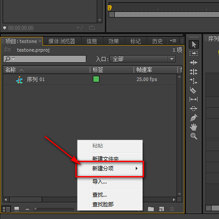Select the Slide tool
The width and height of the screenshot is (219, 219).
pyautogui.click(x=194, y=109)
